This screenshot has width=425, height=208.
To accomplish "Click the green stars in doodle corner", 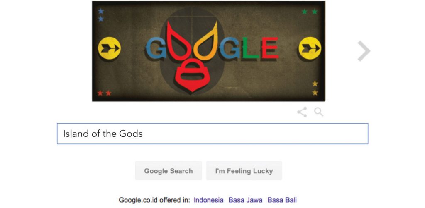I will (x=310, y=12).
